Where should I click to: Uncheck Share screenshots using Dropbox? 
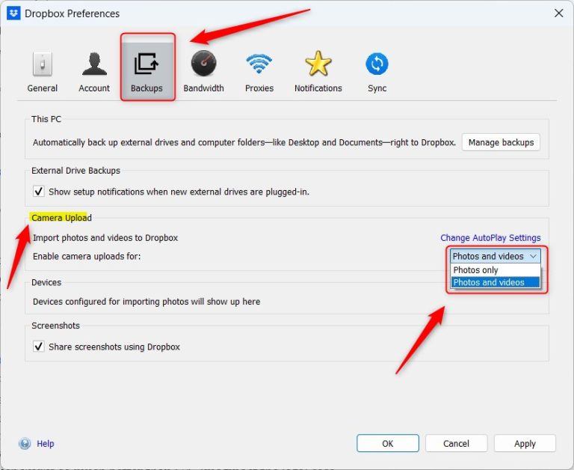39,347
